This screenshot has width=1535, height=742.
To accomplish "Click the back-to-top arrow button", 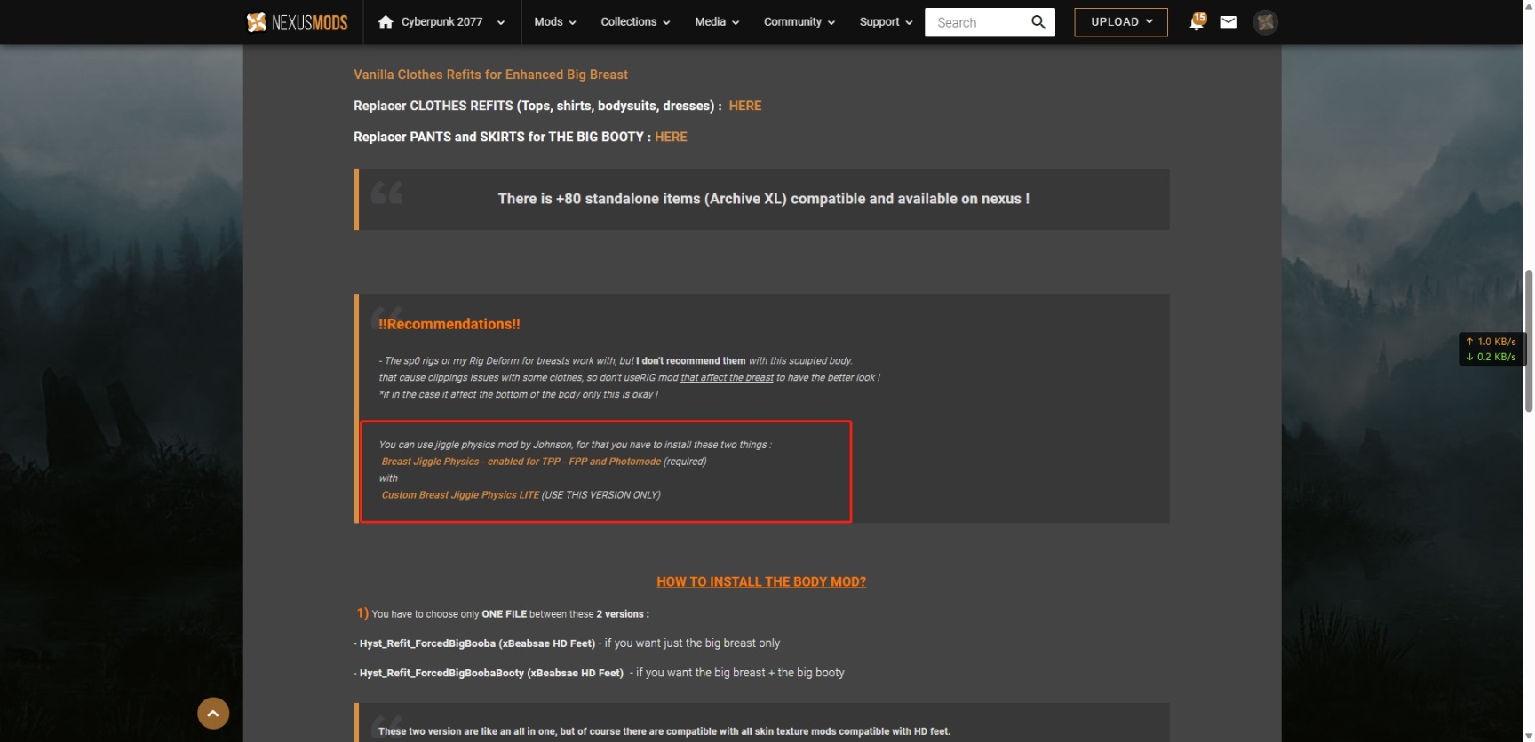I will point(213,714).
